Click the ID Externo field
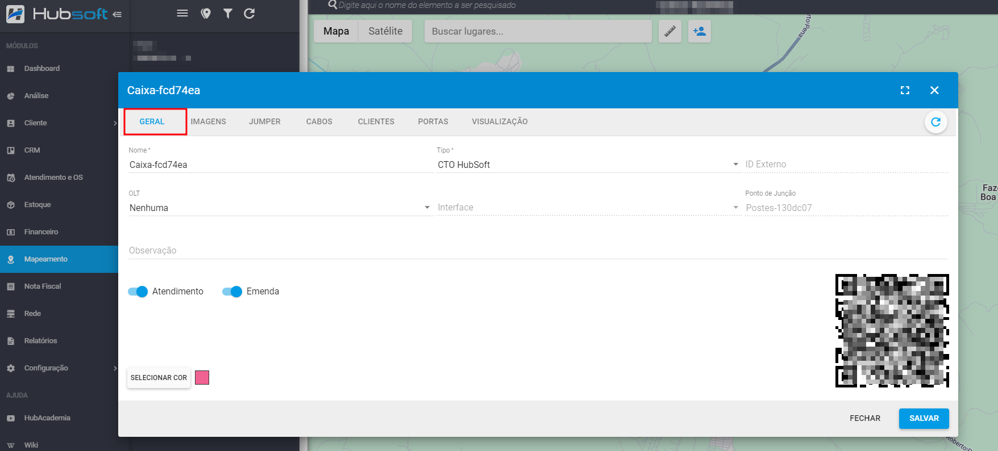This screenshot has width=998, height=451. click(x=846, y=165)
